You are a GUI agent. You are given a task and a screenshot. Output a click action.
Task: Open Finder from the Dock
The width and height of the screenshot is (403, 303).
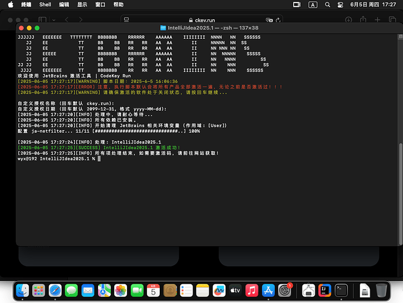click(x=23, y=291)
